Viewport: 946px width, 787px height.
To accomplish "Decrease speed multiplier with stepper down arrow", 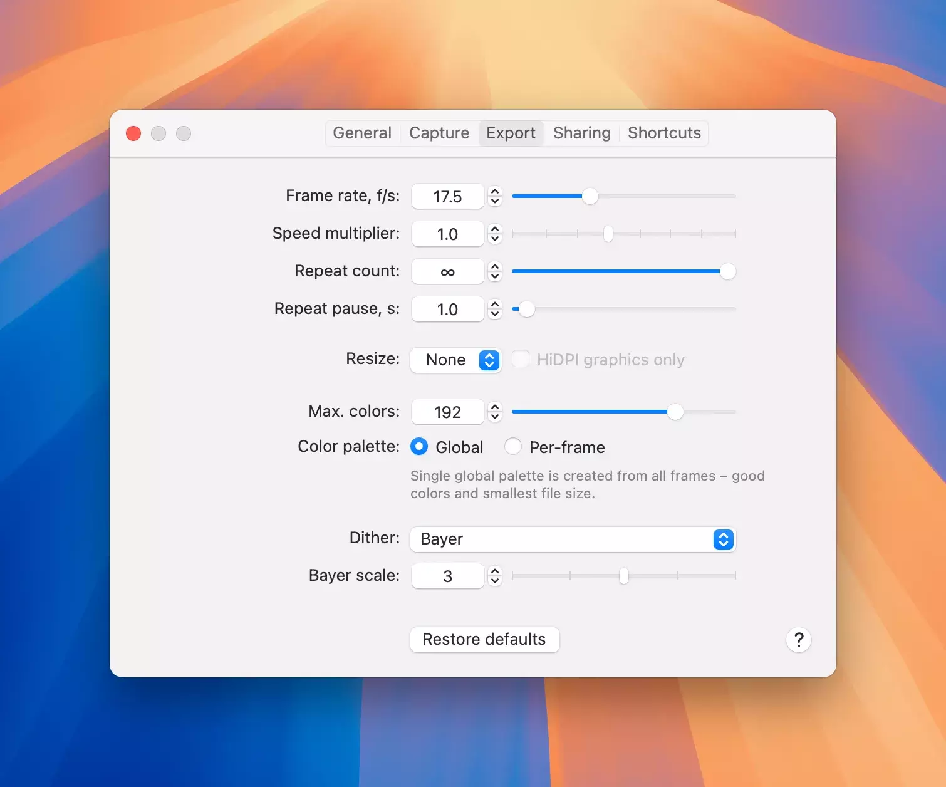I will coord(495,239).
